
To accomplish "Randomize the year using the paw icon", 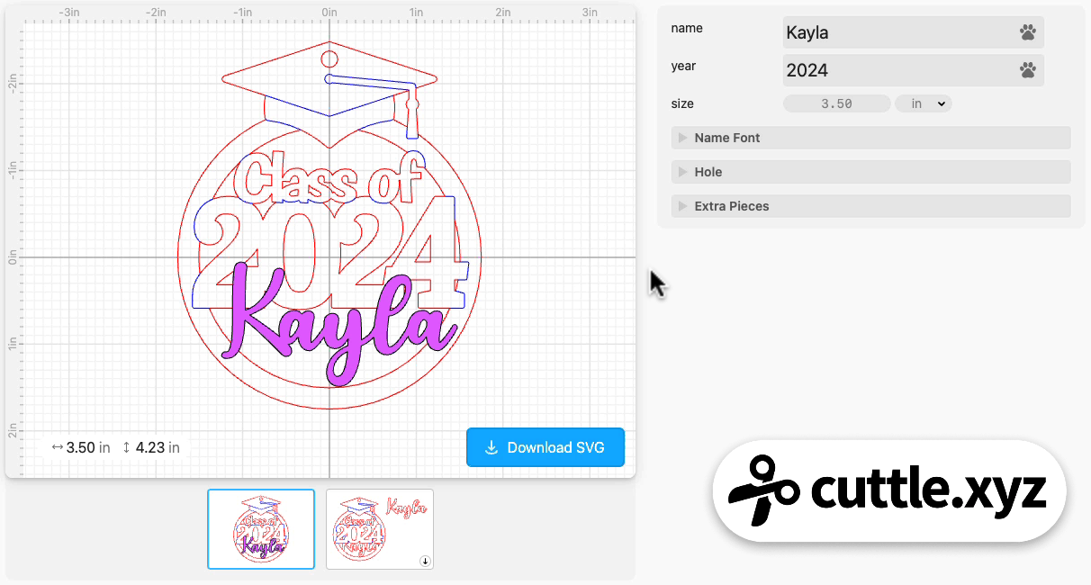I will (1030, 69).
